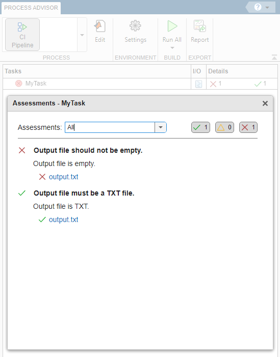The width and height of the screenshot is (280, 357).
Task: Toggle the warning assessments filter button
Action: 224,127
